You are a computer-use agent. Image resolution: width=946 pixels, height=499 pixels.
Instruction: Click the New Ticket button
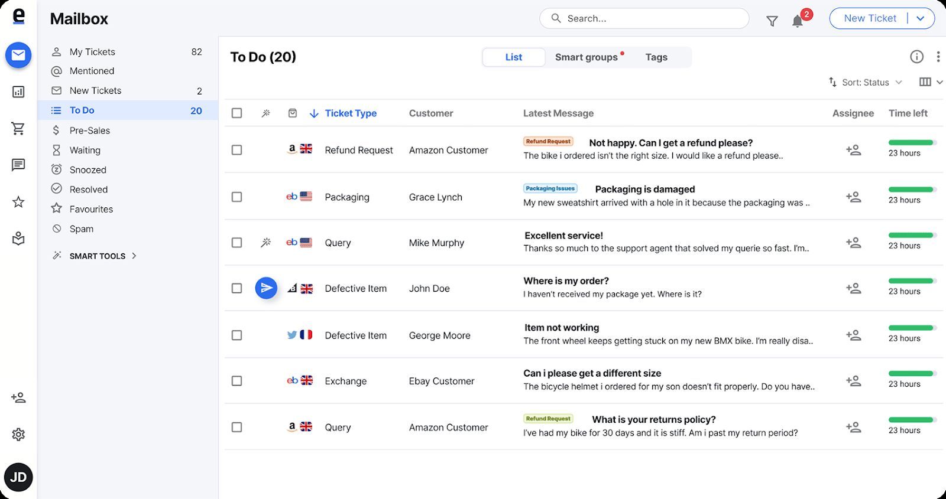point(870,18)
